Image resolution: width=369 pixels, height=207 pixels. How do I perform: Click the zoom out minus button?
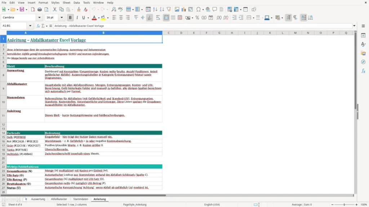point(332,204)
